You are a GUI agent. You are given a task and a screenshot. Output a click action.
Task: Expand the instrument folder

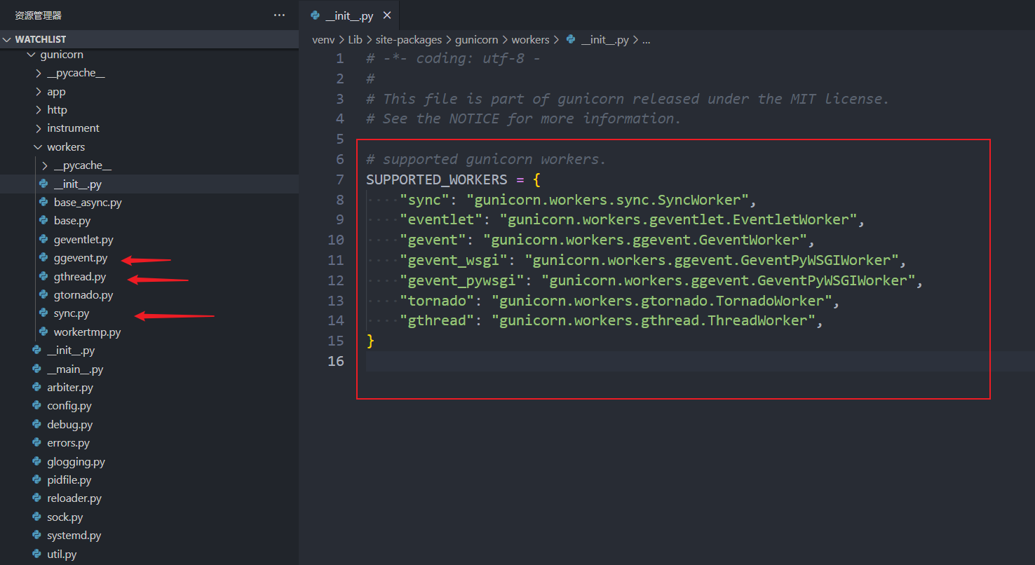(x=149, y=128)
